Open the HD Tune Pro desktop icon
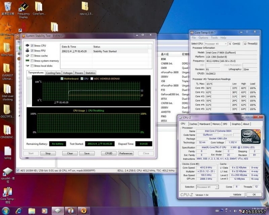Image resolution: width=269 pixels, height=215 pixels. click(x=8, y=31)
